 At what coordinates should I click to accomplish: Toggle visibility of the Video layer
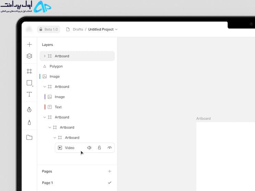tap(110, 148)
